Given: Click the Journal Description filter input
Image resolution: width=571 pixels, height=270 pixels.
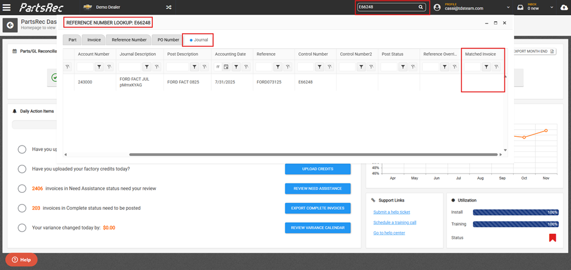Looking at the screenshot, I should click(129, 67).
